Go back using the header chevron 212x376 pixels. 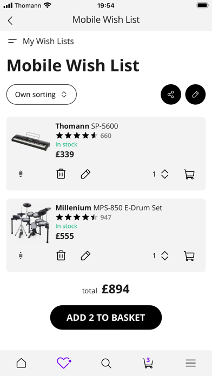tap(10, 21)
